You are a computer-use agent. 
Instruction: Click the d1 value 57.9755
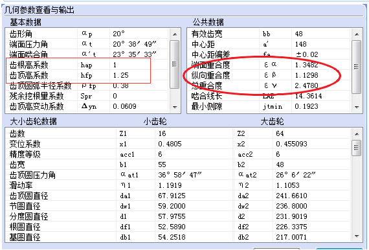tap(172, 216)
